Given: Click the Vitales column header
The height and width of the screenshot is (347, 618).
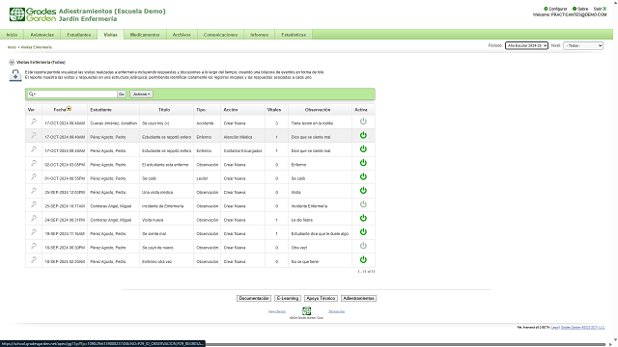Looking at the screenshot, I should pyautogui.click(x=274, y=110).
